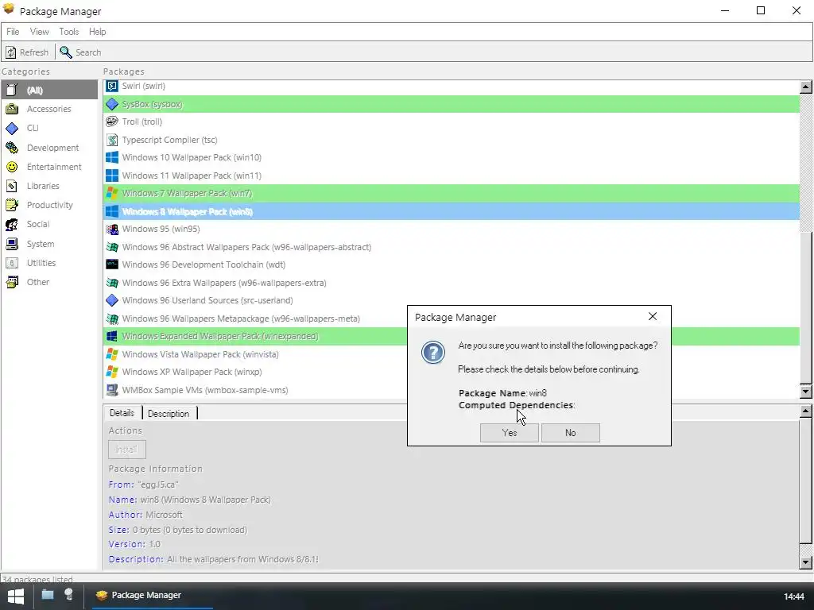Click the package list scroll down arrow

pyautogui.click(x=806, y=392)
